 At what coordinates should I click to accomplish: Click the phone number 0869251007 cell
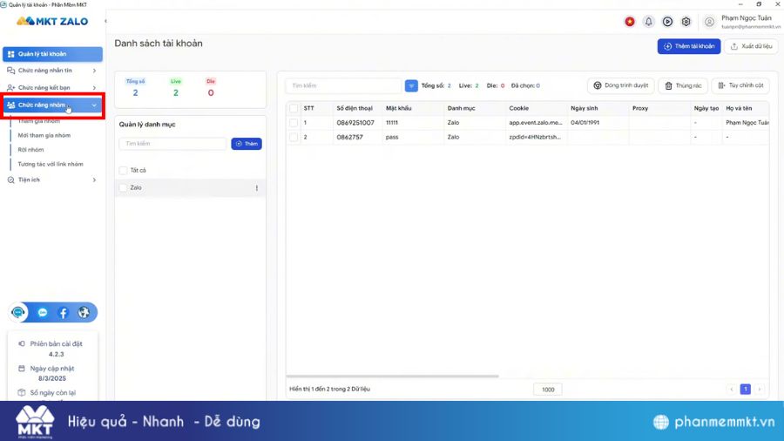click(355, 123)
